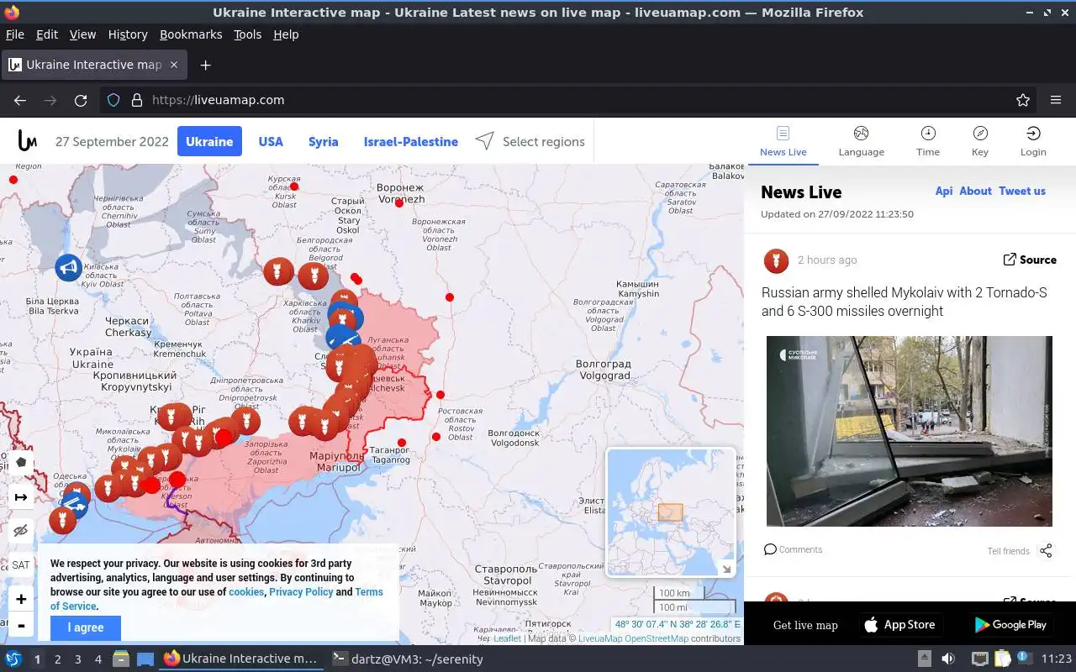The height and width of the screenshot is (672, 1076).
Task: Open the About link
Action: click(x=975, y=191)
